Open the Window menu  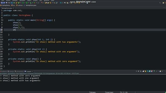click(x=46, y=1)
